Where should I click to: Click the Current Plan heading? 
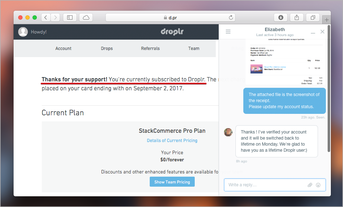click(x=63, y=113)
